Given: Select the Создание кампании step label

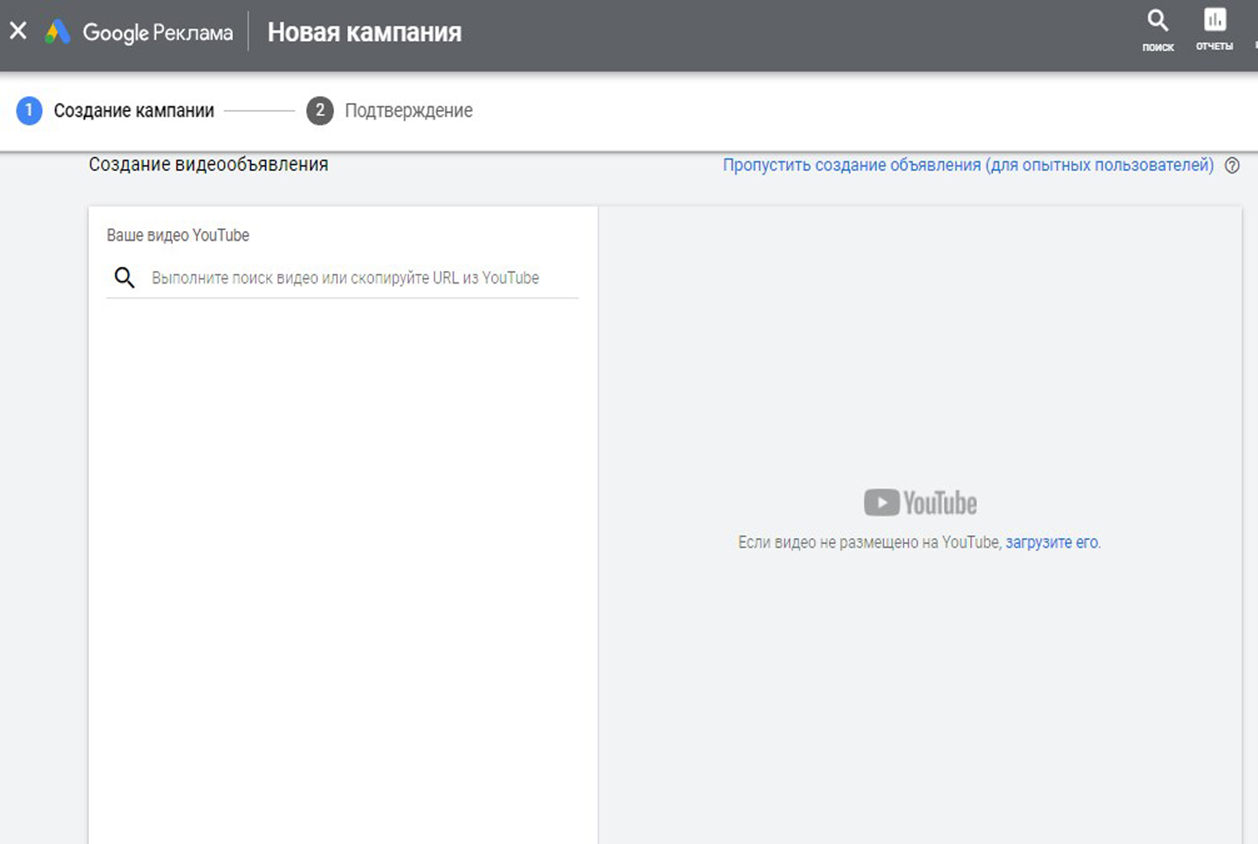Looking at the screenshot, I should coord(133,111).
